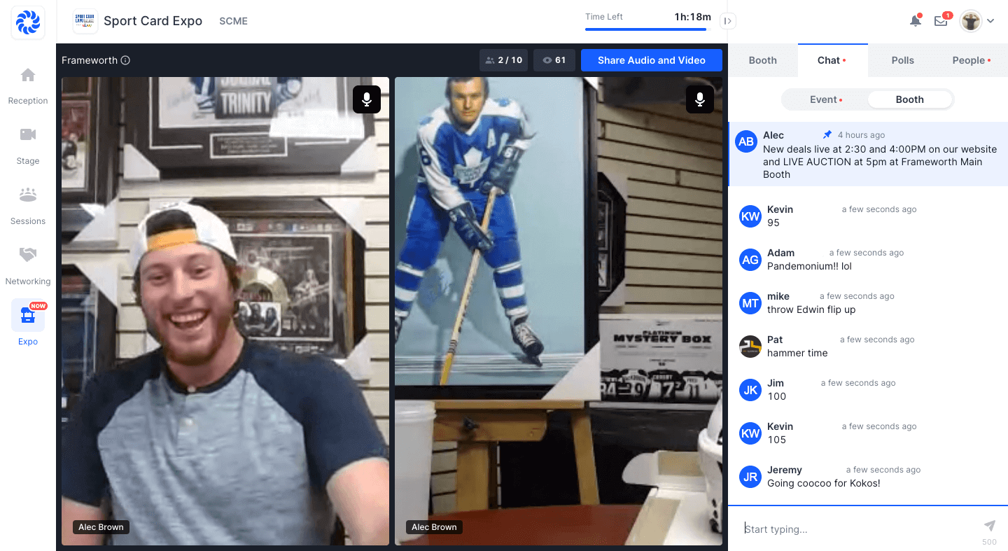Click the send message arrow icon
The image size is (1008, 551).
989,526
